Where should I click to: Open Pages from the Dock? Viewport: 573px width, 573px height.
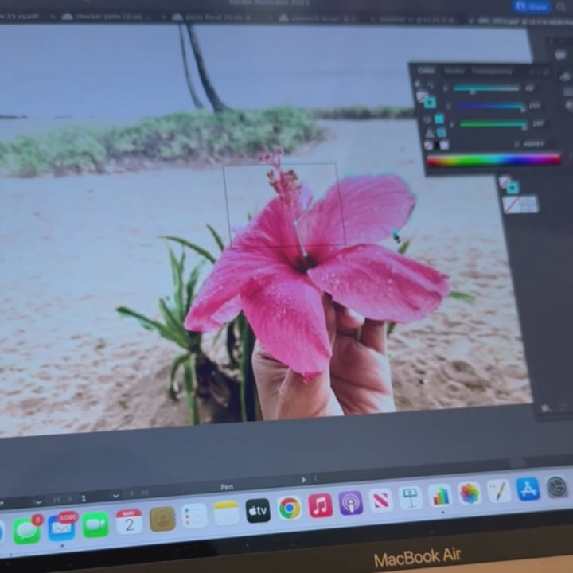499,491
